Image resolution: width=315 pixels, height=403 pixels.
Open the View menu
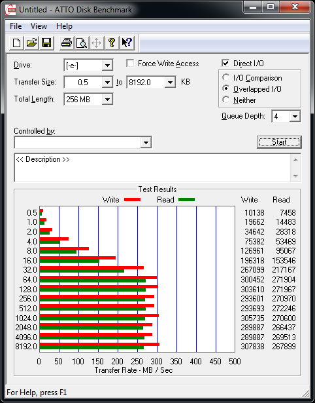click(x=39, y=26)
